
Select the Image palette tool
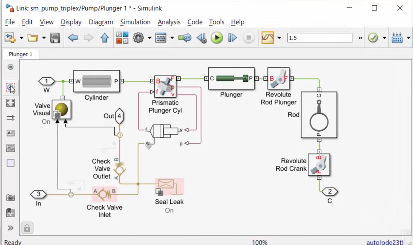pyautogui.click(x=11, y=148)
